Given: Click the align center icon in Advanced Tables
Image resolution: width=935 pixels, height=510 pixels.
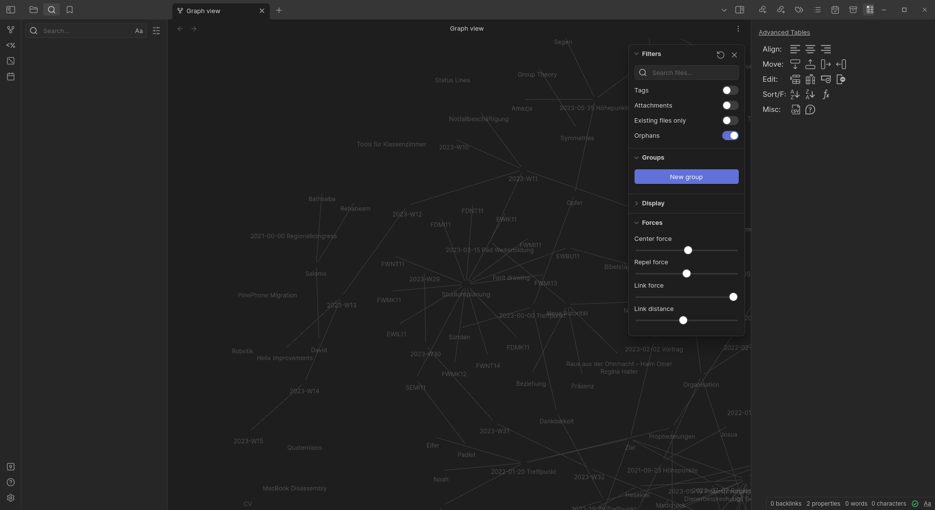Looking at the screenshot, I should coord(810,49).
